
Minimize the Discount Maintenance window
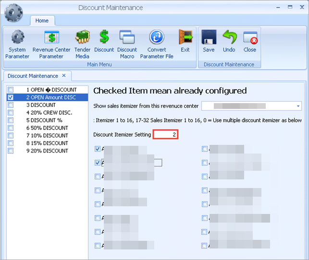[x=278, y=8]
